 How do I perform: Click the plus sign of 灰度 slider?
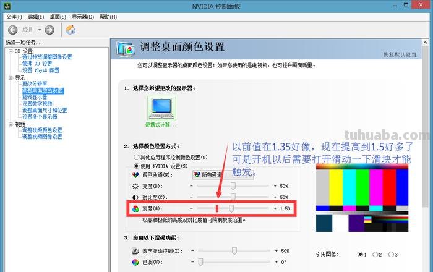275,208
